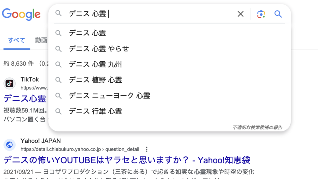Click the Google logo
318x179 pixels.
point(21,14)
